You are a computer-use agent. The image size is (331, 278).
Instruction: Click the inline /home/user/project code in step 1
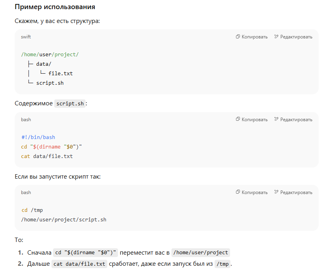(x=201, y=253)
